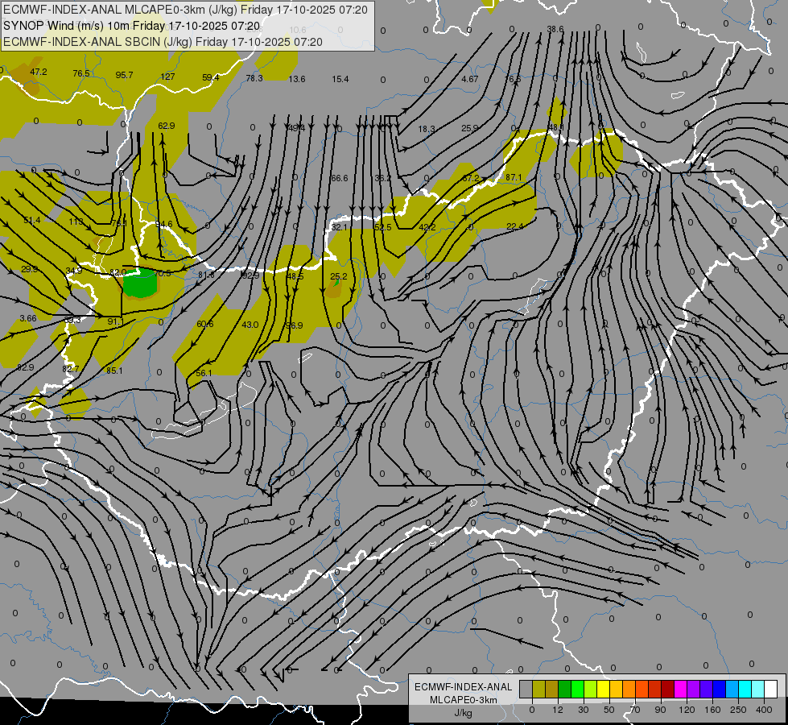
Task: Click the grid value 4.67
Action: pyautogui.click(x=470, y=79)
